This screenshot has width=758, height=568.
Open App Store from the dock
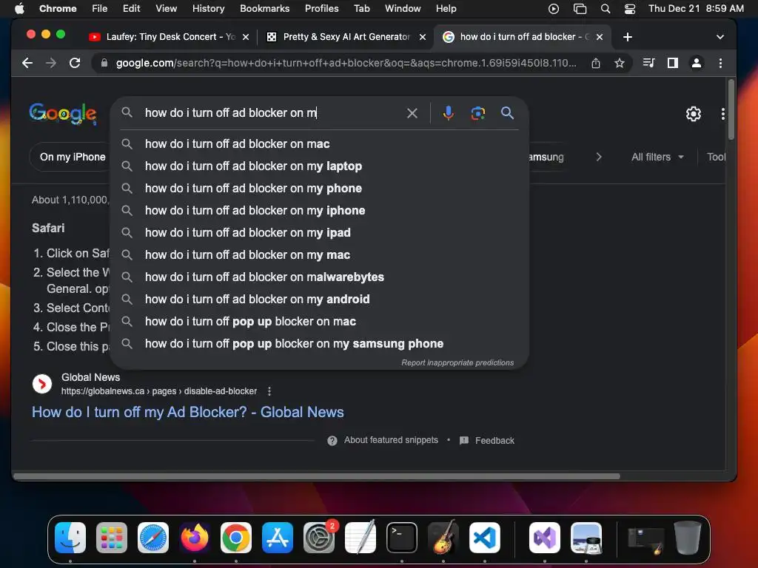pyautogui.click(x=278, y=538)
